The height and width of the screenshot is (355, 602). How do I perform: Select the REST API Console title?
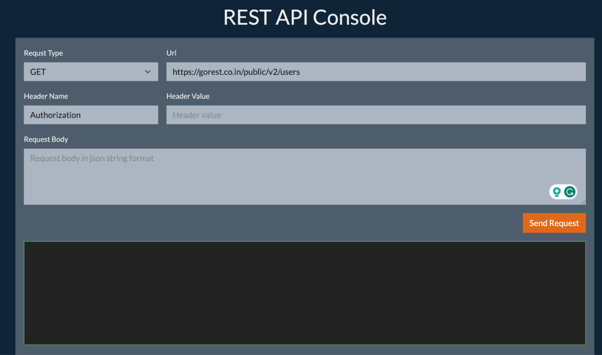point(305,17)
